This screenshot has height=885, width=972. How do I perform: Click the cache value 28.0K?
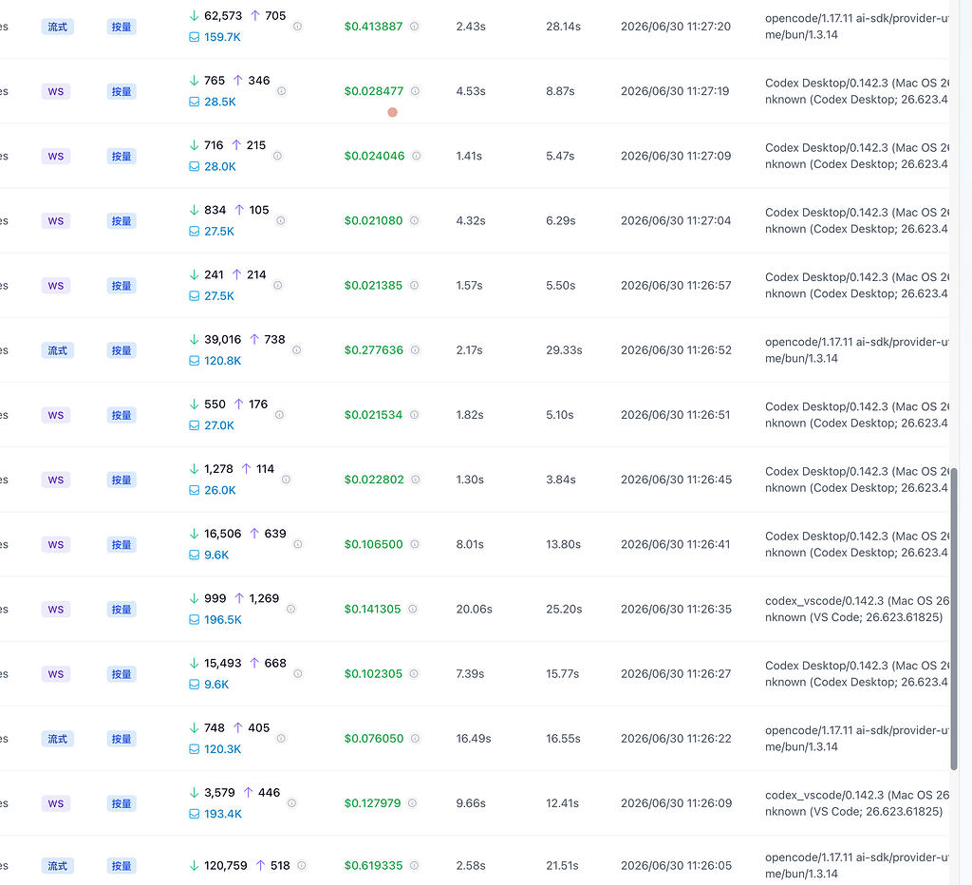220,167
